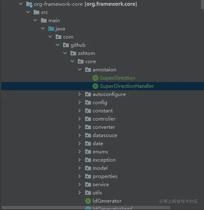The width and height of the screenshot is (204, 210).
Task: Select the SuperDirection annotation file
Action: [x=118, y=78]
